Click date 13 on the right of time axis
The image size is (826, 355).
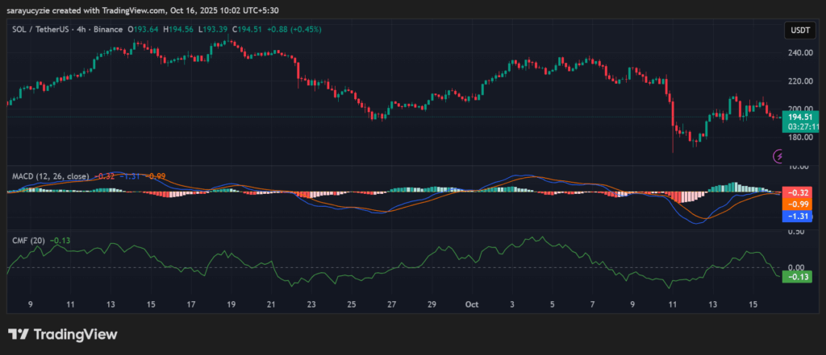[x=713, y=305]
